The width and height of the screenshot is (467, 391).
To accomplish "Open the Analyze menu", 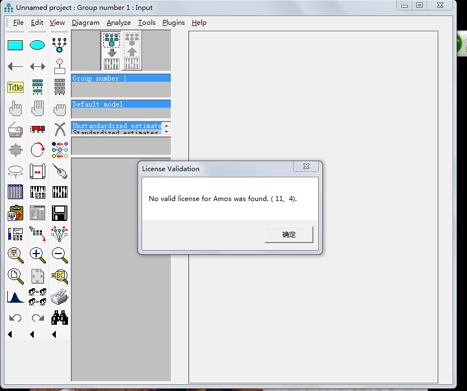I will tap(118, 23).
